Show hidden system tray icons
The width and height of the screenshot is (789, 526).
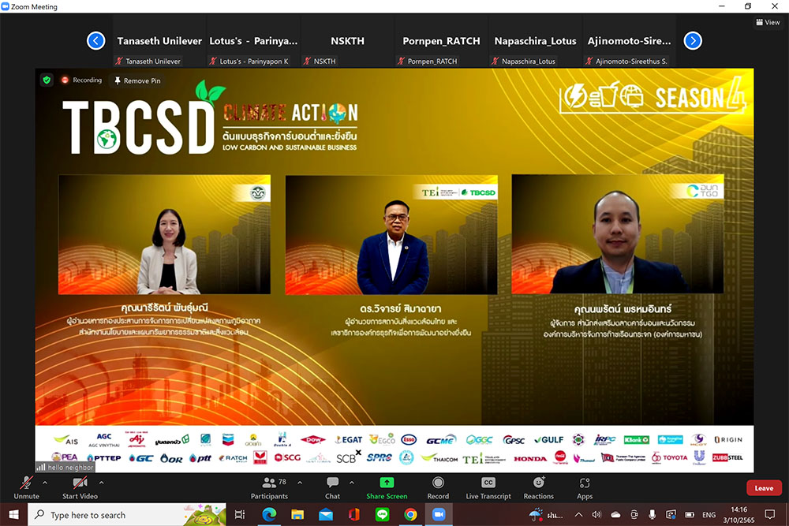point(578,514)
